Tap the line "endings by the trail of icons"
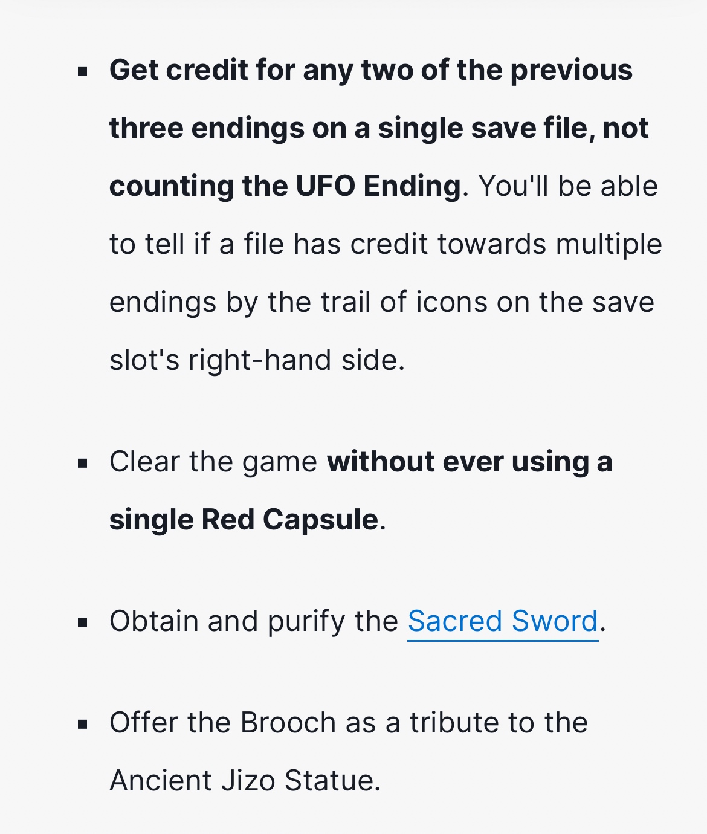This screenshot has height=834, width=707. click(x=381, y=302)
